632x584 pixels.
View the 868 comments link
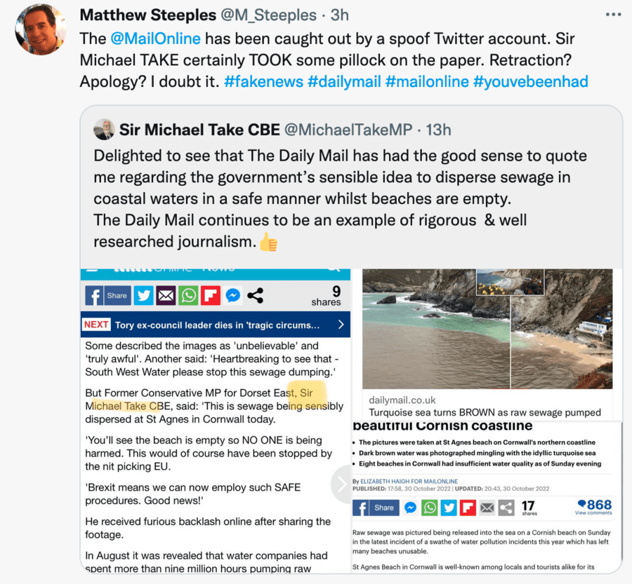593,507
